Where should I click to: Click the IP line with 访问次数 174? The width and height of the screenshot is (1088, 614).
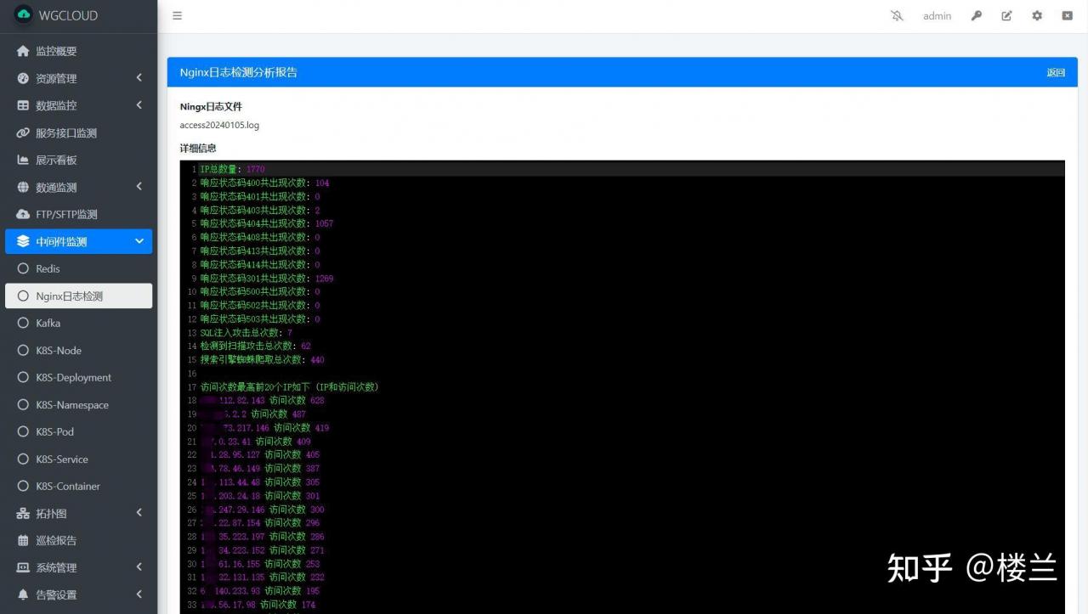(x=258, y=604)
